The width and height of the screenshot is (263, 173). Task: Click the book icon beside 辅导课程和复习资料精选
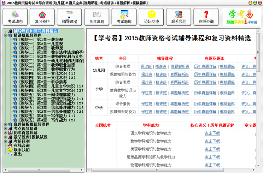pyautogui.click(x=10, y=31)
